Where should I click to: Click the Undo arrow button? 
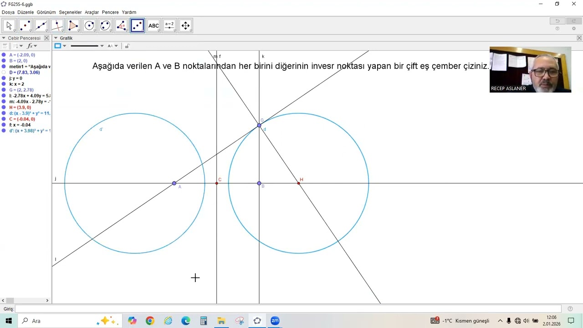[557, 21]
